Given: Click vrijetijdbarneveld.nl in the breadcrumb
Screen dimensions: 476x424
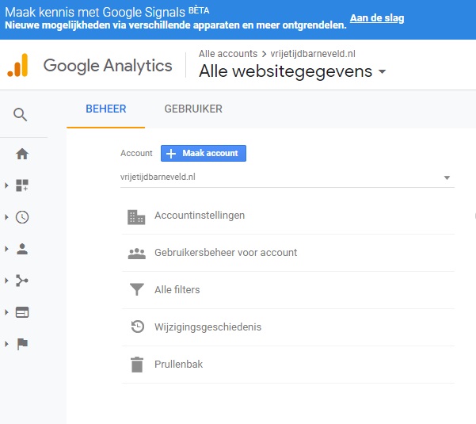Looking at the screenshot, I should tap(313, 54).
